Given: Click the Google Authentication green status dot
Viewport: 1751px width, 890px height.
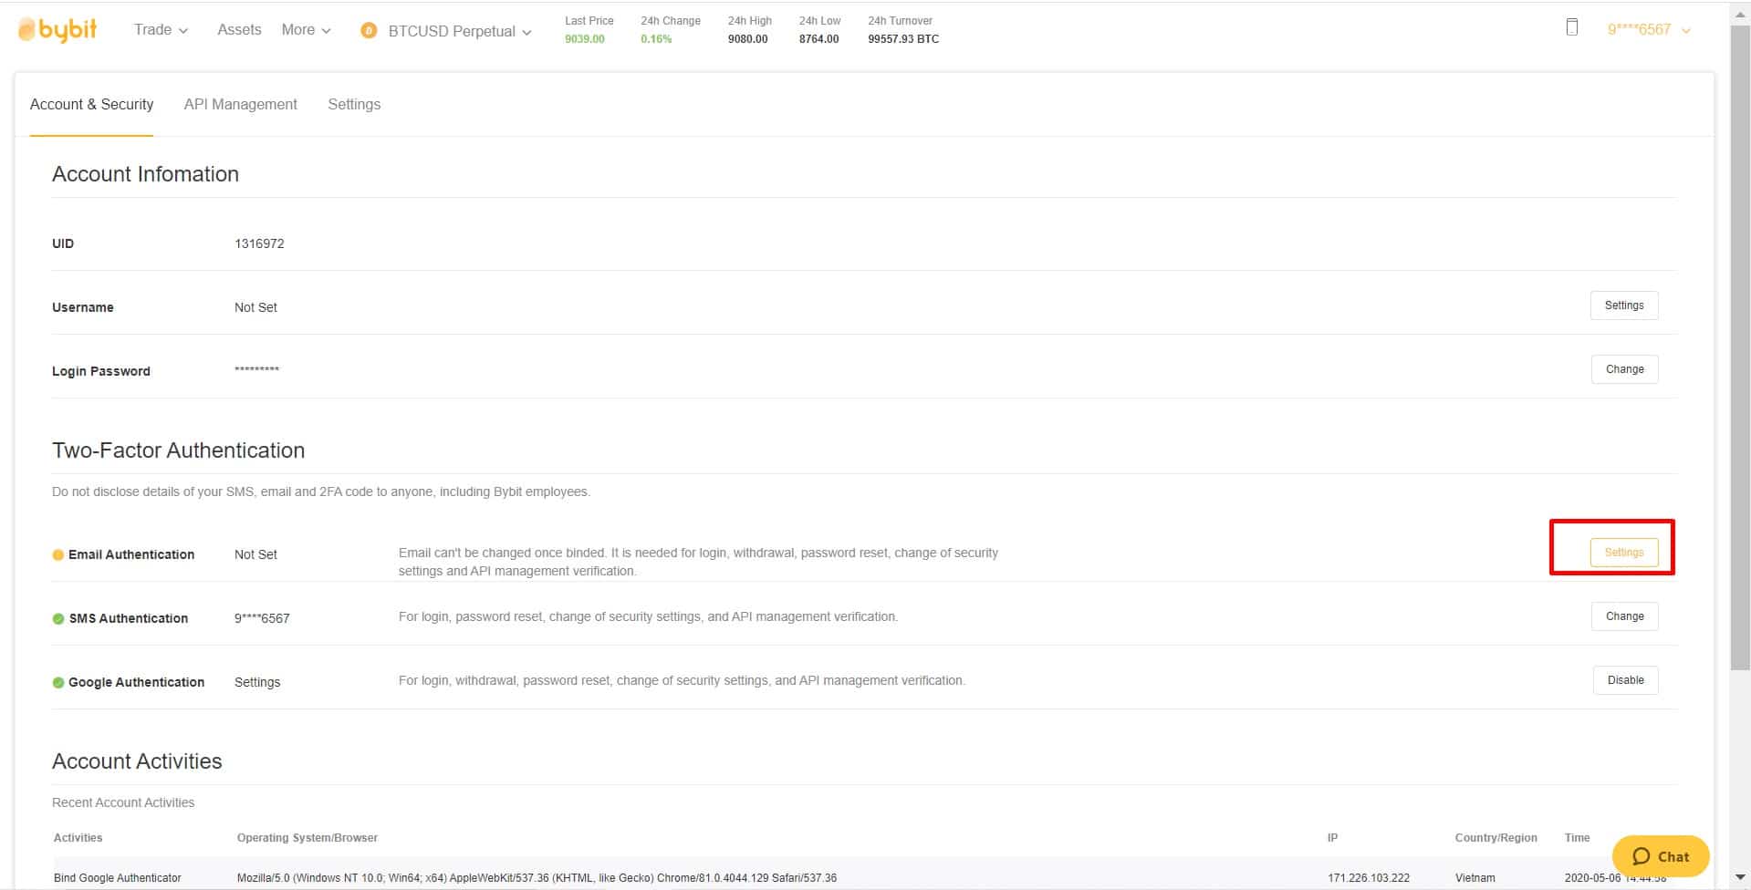Looking at the screenshot, I should 58,682.
